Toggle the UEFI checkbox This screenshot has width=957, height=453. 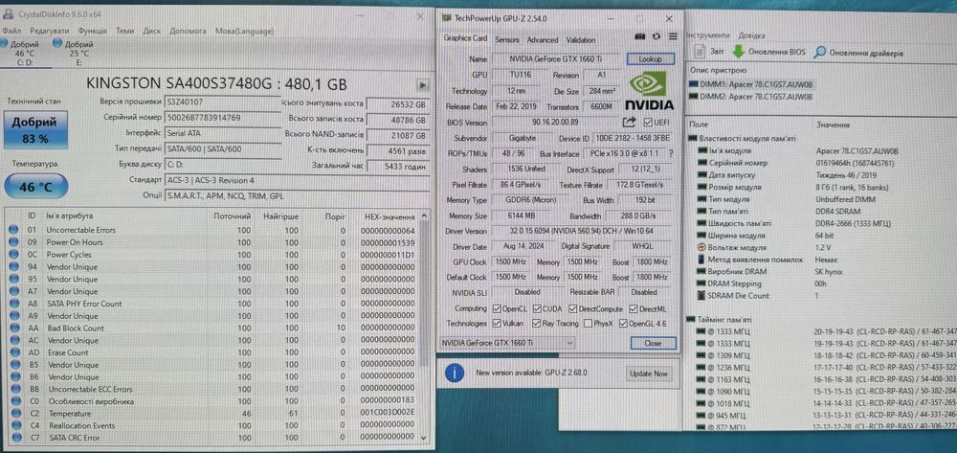(x=648, y=122)
